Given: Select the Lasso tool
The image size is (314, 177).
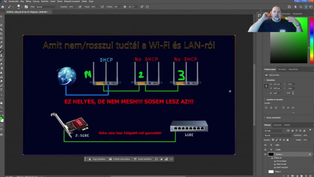Looking at the screenshot, I should pos(1,25).
